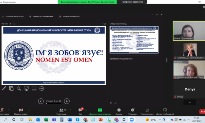This screenshot has width=205, height=123.
Task: Open Outlook from the taskbar
Action: (x=38, y=119)
